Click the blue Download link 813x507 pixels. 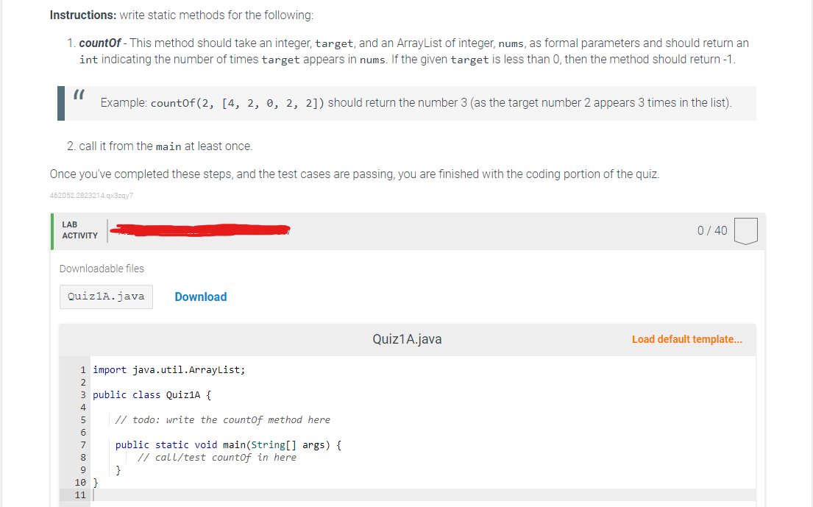click(x=200, y=297)
